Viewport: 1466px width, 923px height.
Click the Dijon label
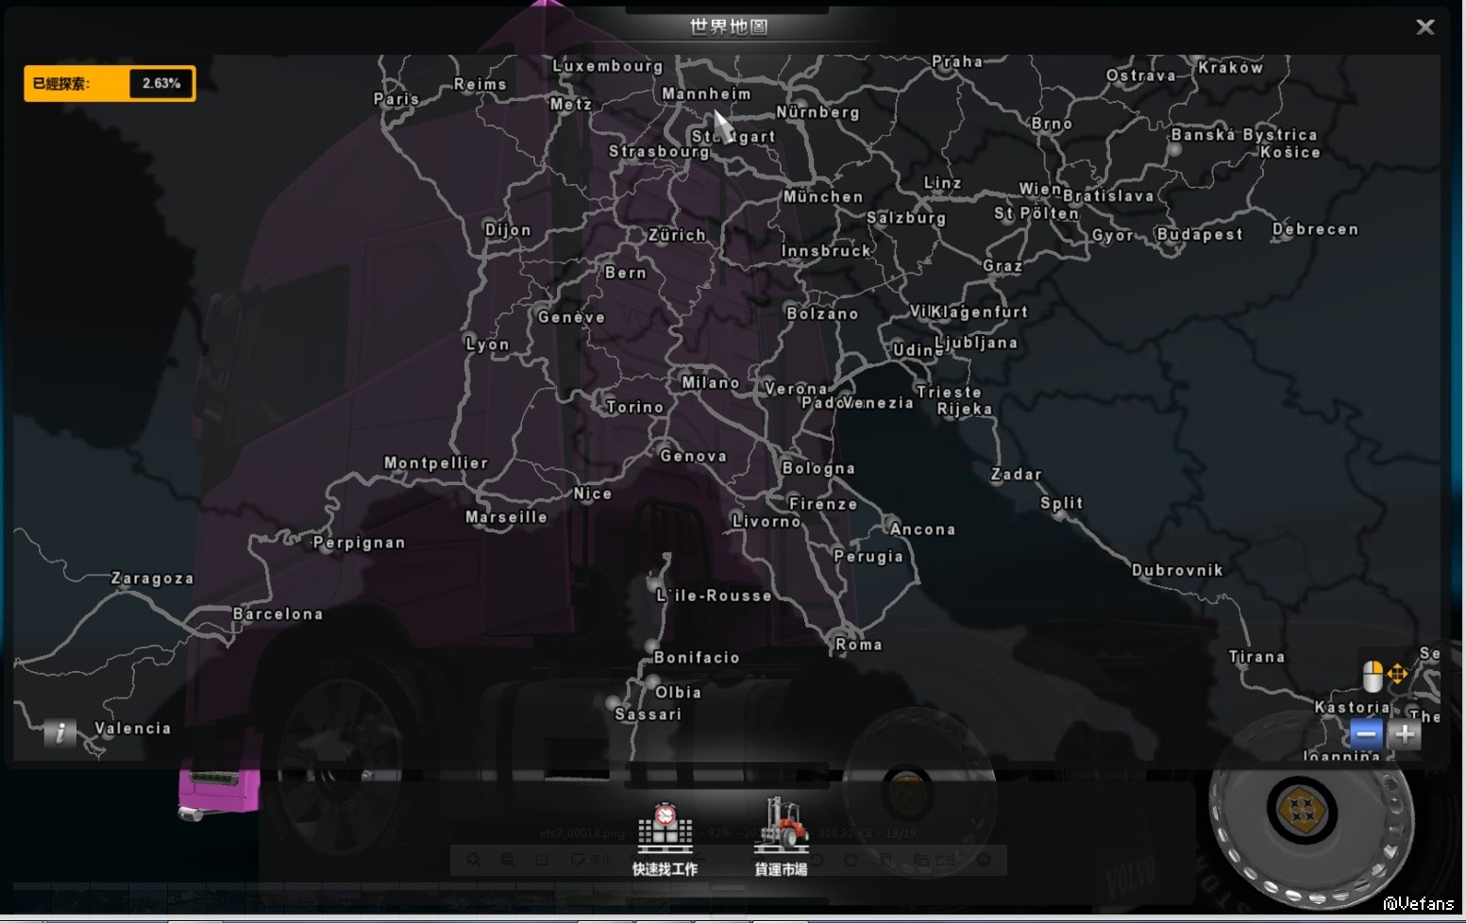click(508, 230)
